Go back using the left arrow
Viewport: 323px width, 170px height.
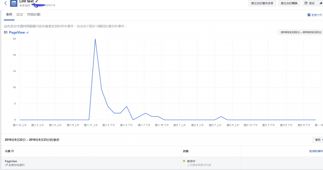click(5, 3)
